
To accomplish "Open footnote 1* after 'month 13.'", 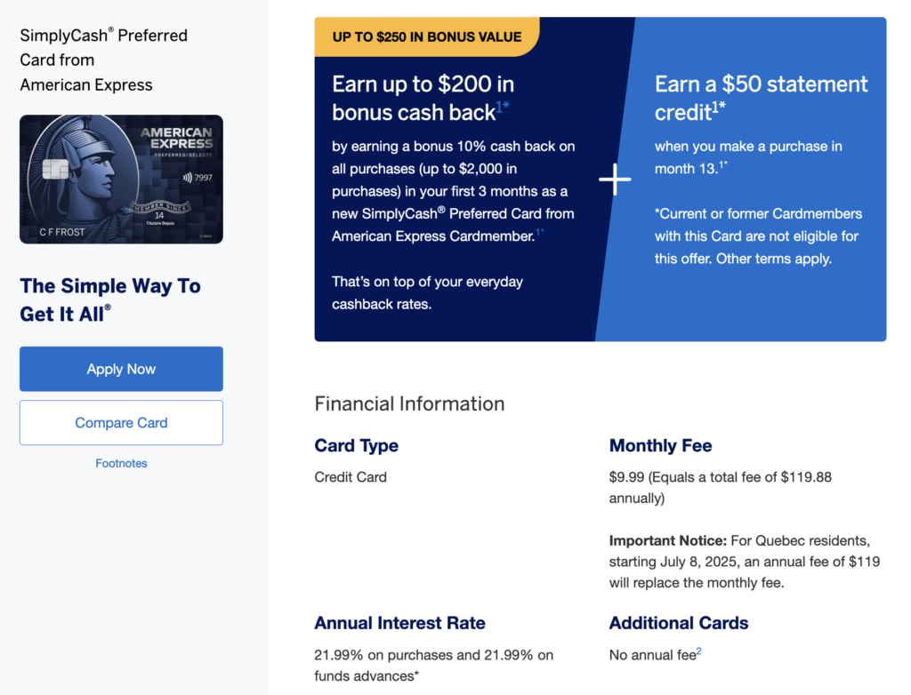I will pos(723,165).
